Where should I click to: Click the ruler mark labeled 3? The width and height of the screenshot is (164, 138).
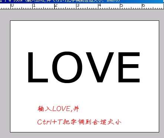(x=78, y=5)
